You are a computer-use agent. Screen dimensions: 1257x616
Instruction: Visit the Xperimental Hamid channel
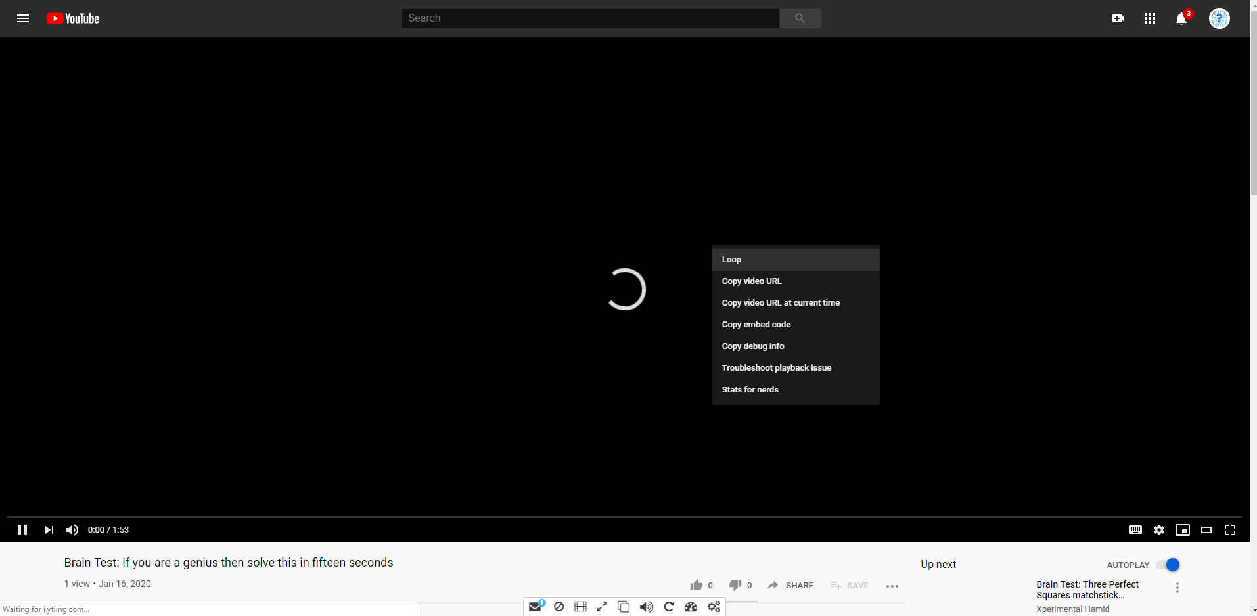(x=1072, y=609)
